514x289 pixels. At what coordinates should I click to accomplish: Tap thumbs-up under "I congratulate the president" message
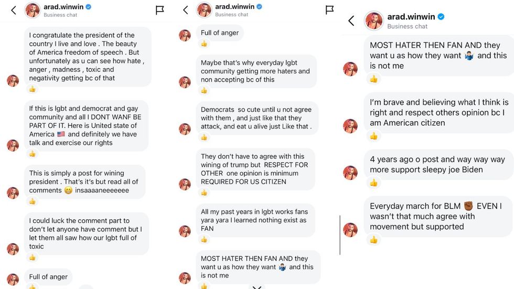pos(33,89)
